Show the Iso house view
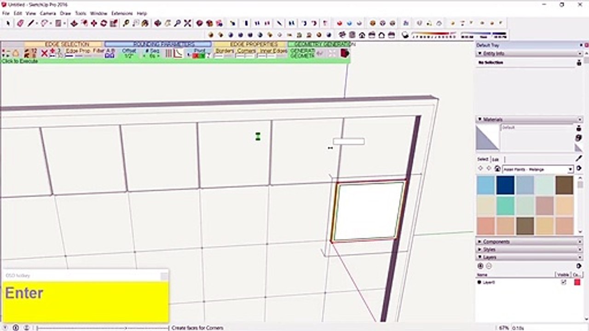The image size is (589, 331). 342,34
